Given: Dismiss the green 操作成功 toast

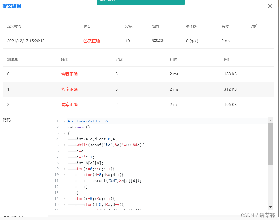Looking at the screenshot, I should pyautogui.click(x=141, y=2).
